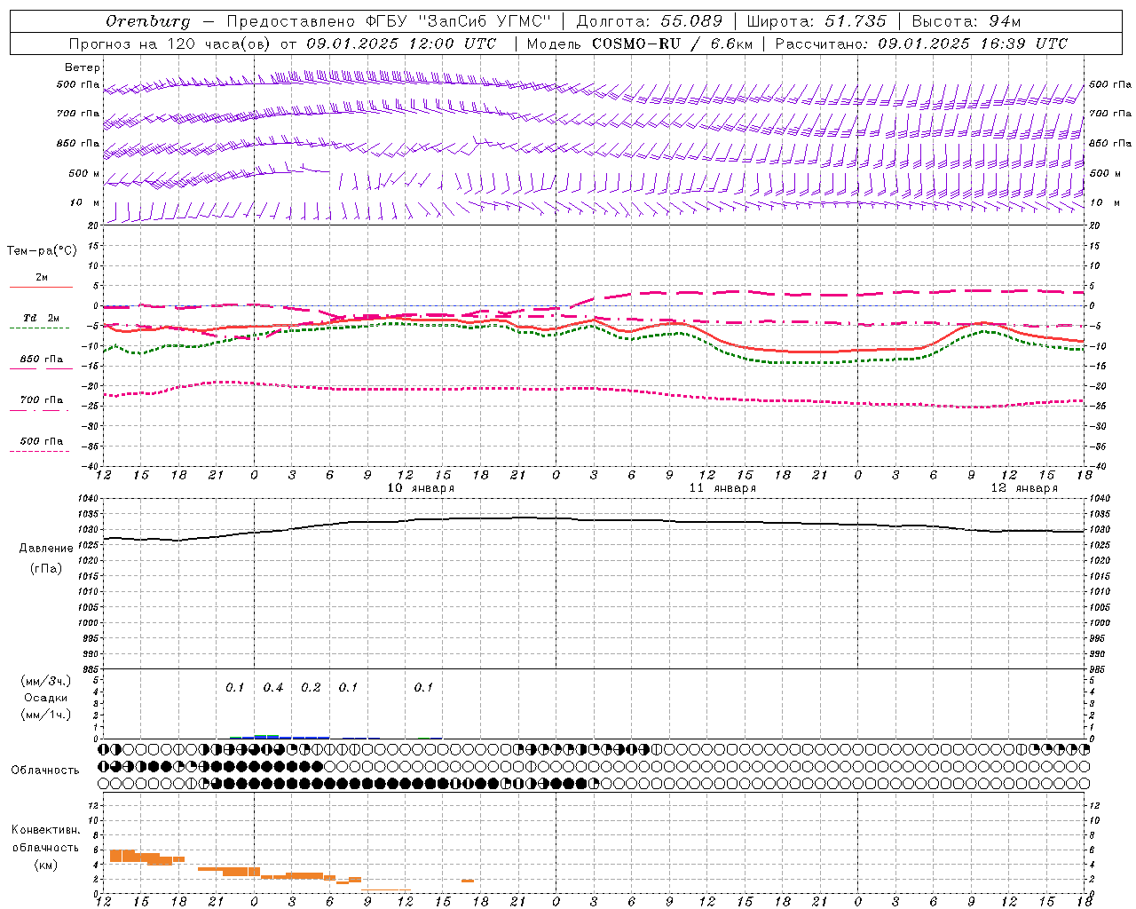The height and width of the screenshot is (909, 1136).
Task: Click the '(мм/1ч.)' precipitation unit label
Action: [x=47, y=715]
